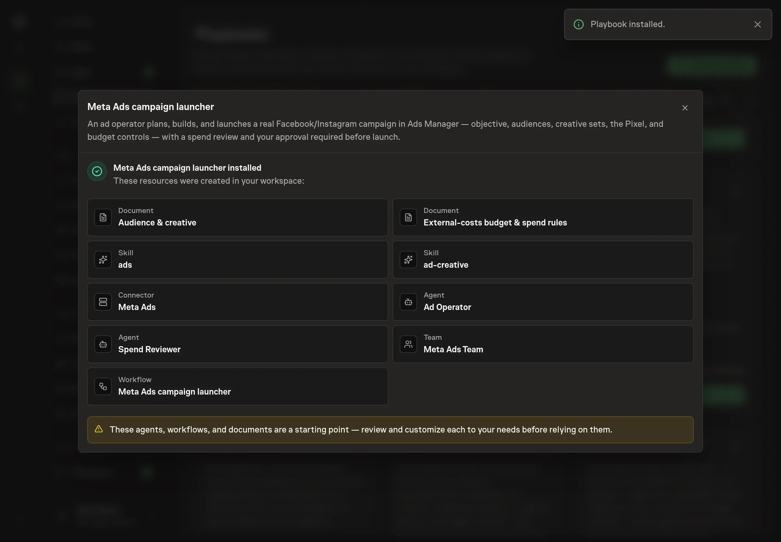Open the Meta Ads Team name
Viewport: 781px width, 542px height.
pos(453,349)
